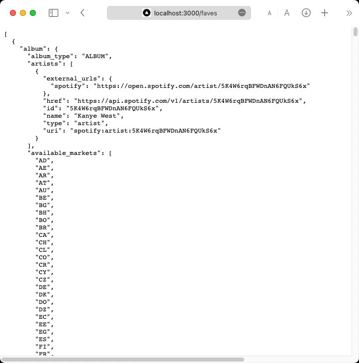Screen dimensions: 359x363
Task: Click the site icon in address bar
Action: pyautogui.click(x=147, y=13)
